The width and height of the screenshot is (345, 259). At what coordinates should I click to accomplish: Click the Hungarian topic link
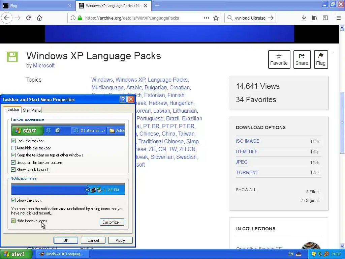(x=182, y=103)
